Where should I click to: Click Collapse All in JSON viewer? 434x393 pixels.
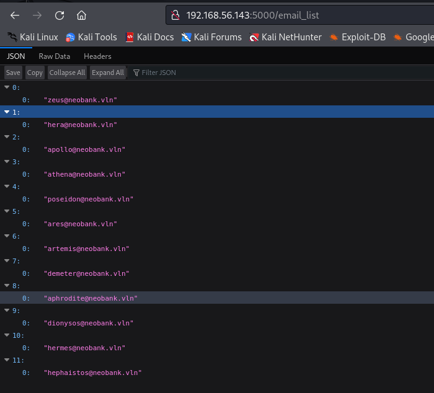[x=67, y=73]
